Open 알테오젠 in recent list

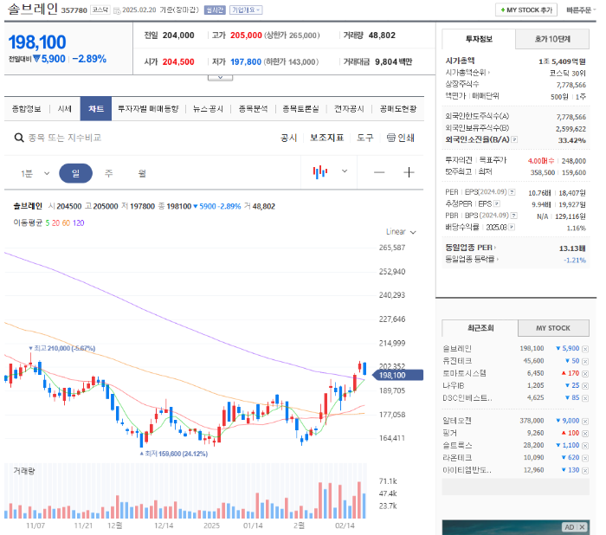click(457, 421)
